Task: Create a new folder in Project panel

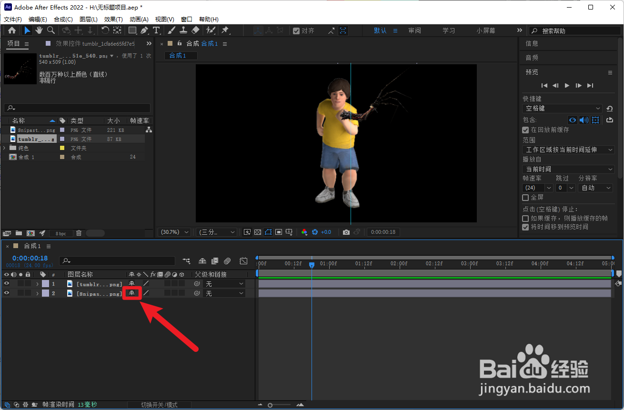Action: pos(19,233)
